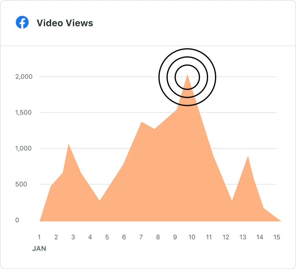Select the circular peak highlight marker
This screenshot has height=269, width=296.
tap(187, 77)
